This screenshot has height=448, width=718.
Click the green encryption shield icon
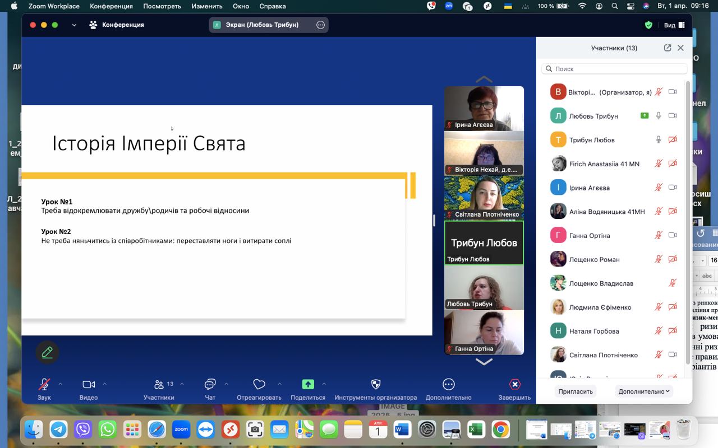(x=648, y=25)
